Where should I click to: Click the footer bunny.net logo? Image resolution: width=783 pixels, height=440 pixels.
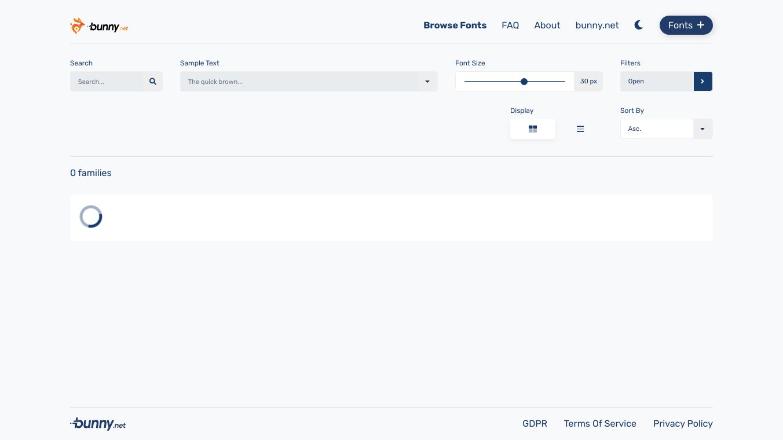(98, 424)
